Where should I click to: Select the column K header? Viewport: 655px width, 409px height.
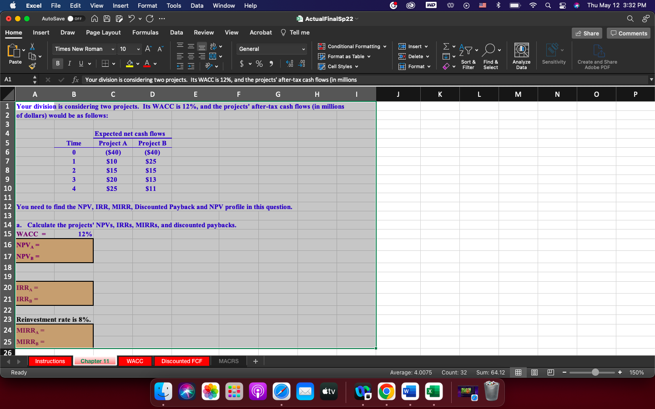pyautogui.click(x=440, y=94)
